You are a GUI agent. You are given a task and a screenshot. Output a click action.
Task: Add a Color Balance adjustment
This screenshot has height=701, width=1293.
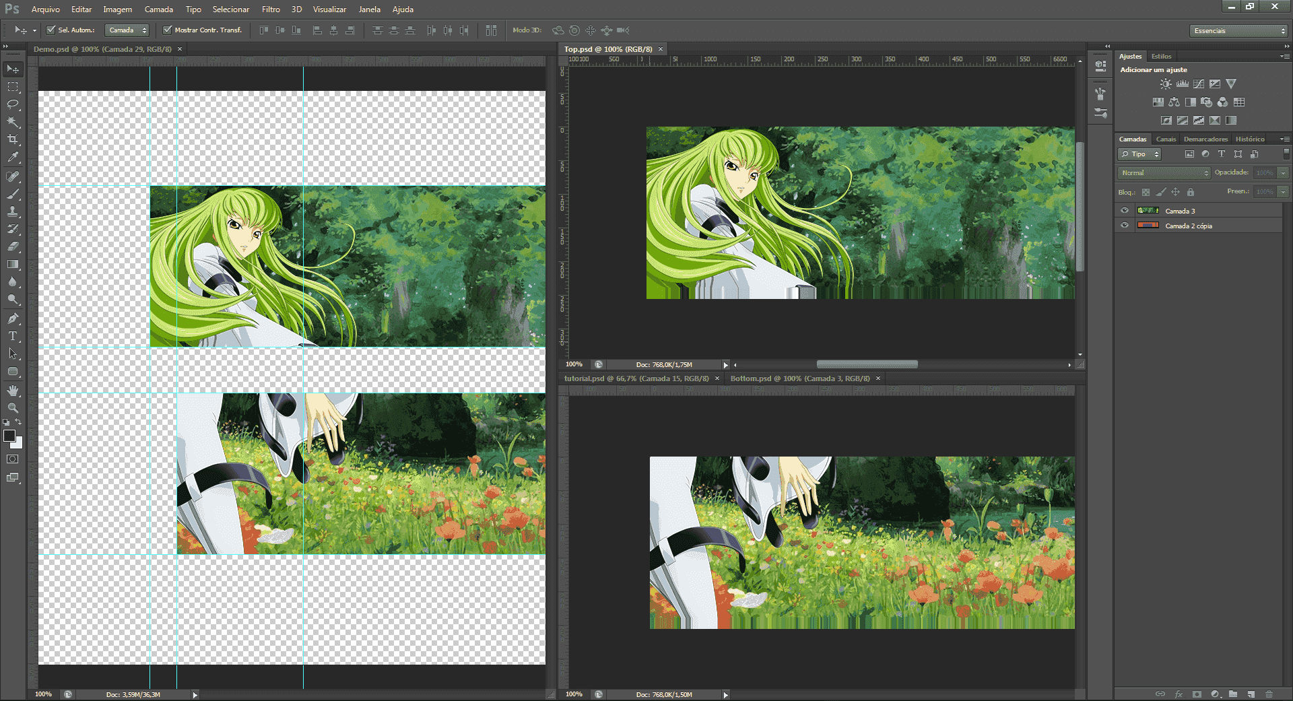pyautogui.click(x=1174, y=102)
